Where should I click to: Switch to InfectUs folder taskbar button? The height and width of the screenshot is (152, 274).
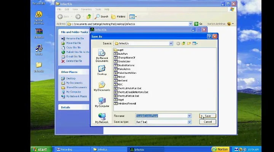109,150
